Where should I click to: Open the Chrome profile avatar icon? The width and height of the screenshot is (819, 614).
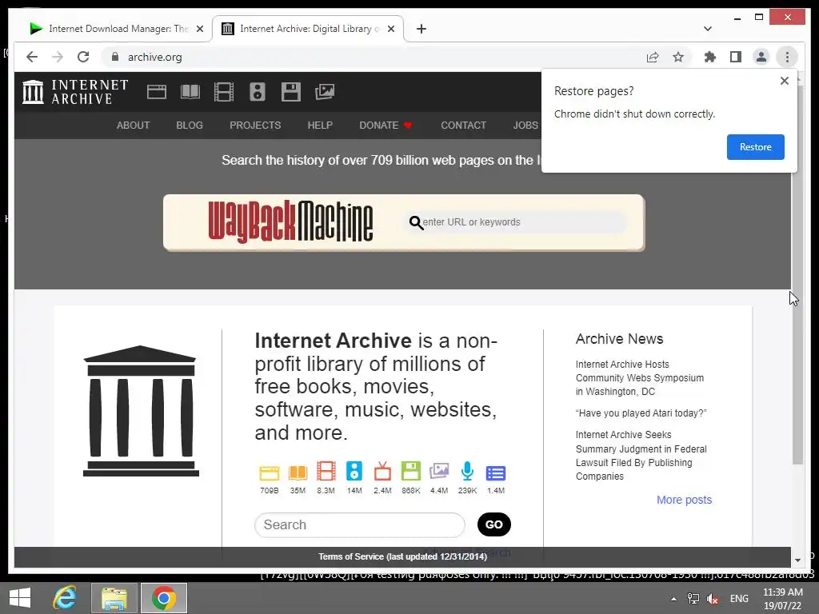point(761,57)
